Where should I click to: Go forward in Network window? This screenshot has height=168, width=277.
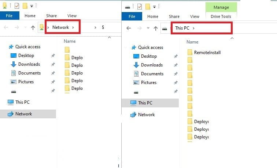point(16,27)
